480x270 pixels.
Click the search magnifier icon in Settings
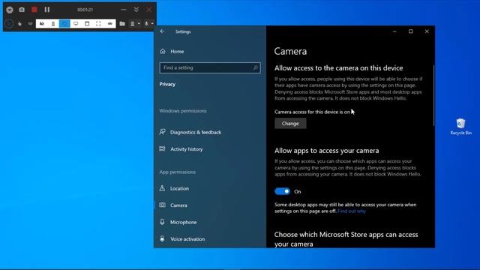pos(255,67)
